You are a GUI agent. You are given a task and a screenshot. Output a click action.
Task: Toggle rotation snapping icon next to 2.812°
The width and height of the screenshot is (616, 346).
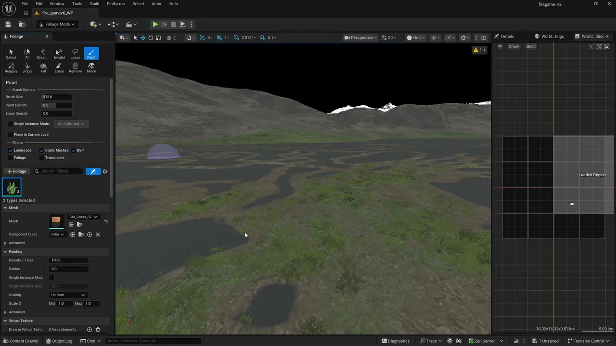pyautogui.click(x=236, y=37)
